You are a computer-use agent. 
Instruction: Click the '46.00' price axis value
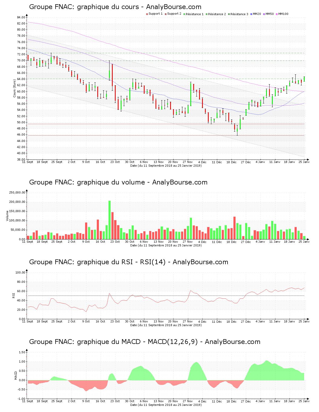click(21, 134)
